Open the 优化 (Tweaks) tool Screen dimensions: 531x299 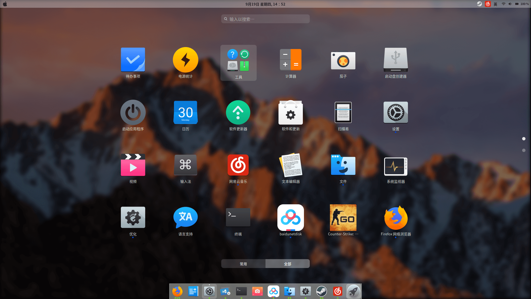133,217
